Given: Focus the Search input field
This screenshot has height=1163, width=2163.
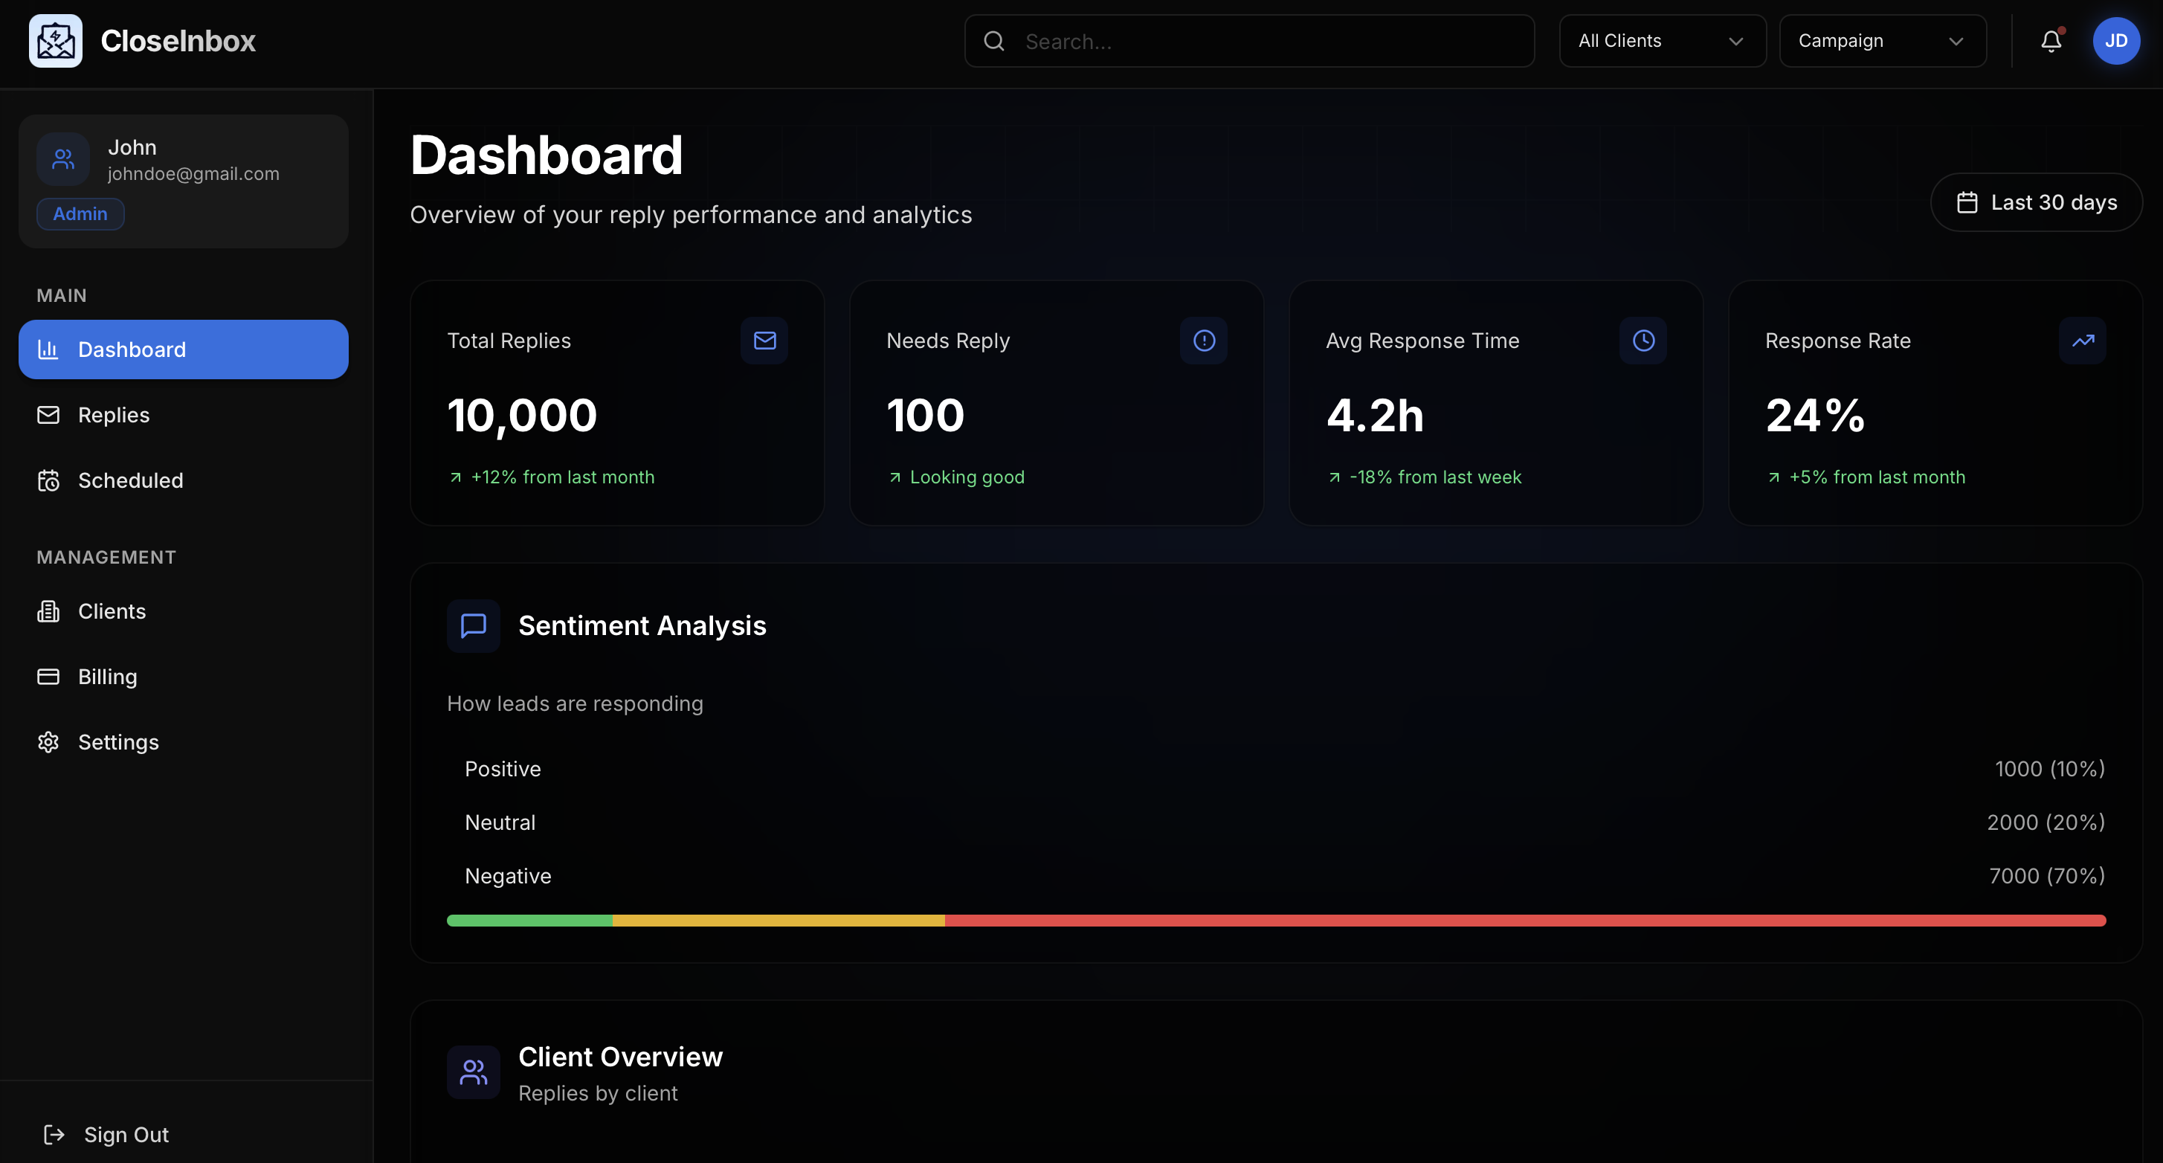Looking at the screenshot, I should [1248, 40].
